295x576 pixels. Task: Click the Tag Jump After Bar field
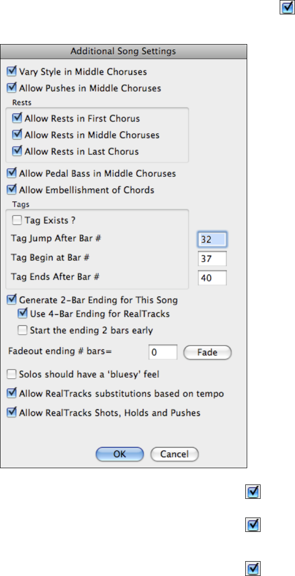point(212,239)
